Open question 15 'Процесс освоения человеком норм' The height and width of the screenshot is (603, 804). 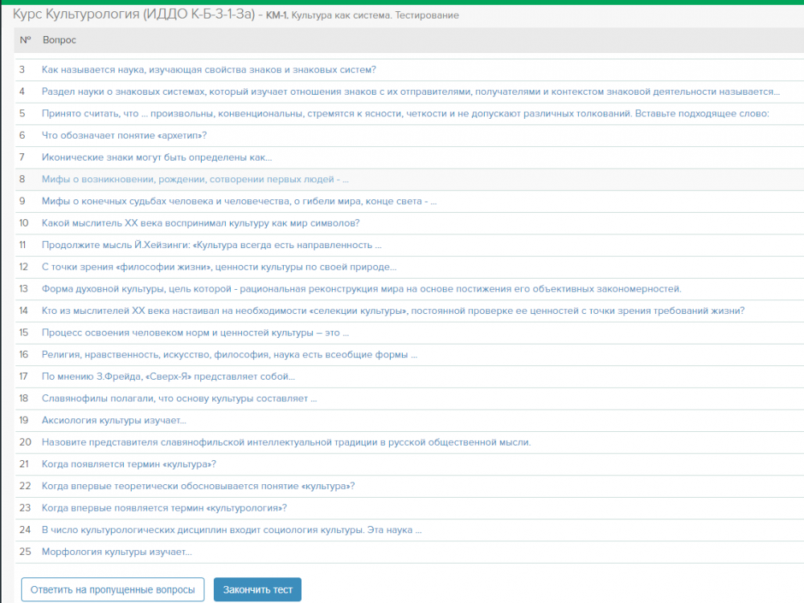195,332
